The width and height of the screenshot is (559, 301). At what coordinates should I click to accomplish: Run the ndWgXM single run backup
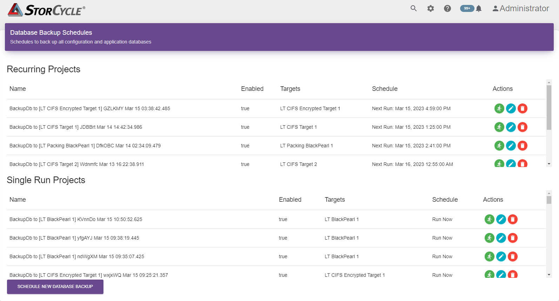(x=490, y=256)
